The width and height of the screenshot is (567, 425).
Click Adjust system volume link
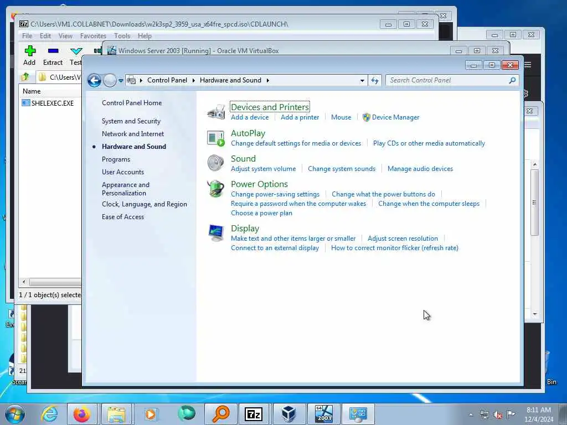coord(263,169)
